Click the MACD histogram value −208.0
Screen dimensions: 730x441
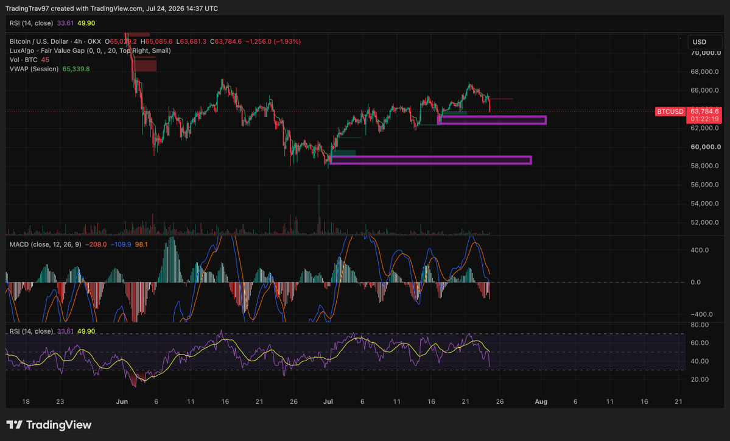click(x=96, y=244)
